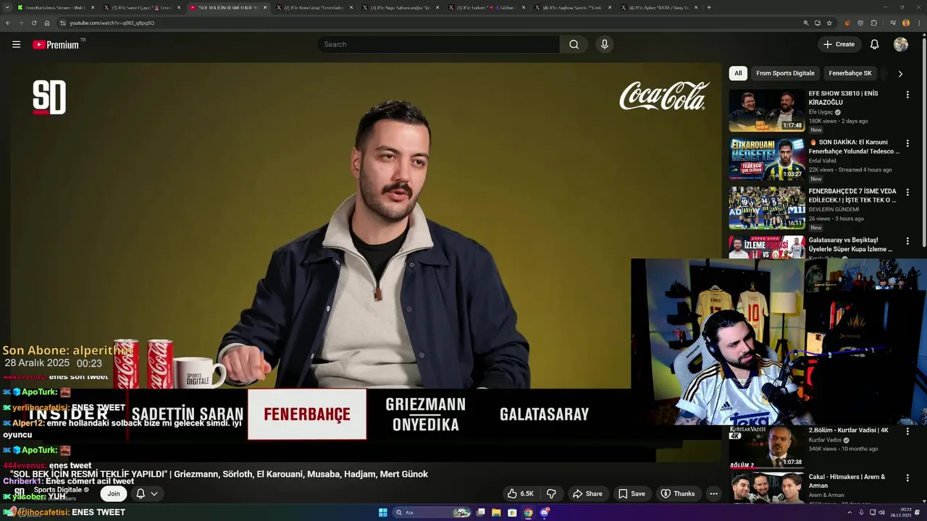The image size is (927, 521).
Task: Click into the YouTube search field
Action: [x=438, y=44]
